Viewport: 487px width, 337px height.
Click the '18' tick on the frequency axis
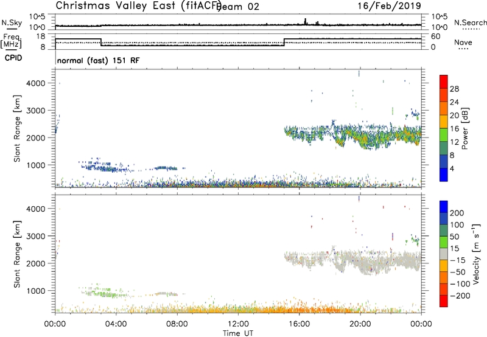click(x=41, y=36)
